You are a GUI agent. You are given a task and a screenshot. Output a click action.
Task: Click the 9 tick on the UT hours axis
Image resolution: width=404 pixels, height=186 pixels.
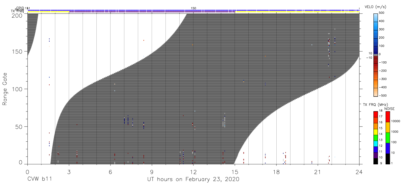[152, 172]
